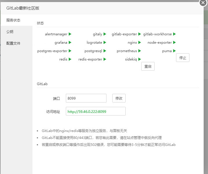This screenshot has width=208, height=174.
Task: Click the green play icon next to alertmanager
Action: tap(70, 34)
